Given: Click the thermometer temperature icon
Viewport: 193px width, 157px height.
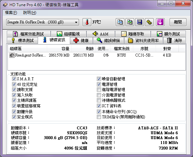Looking at the screenshot, I should [87, 22].
